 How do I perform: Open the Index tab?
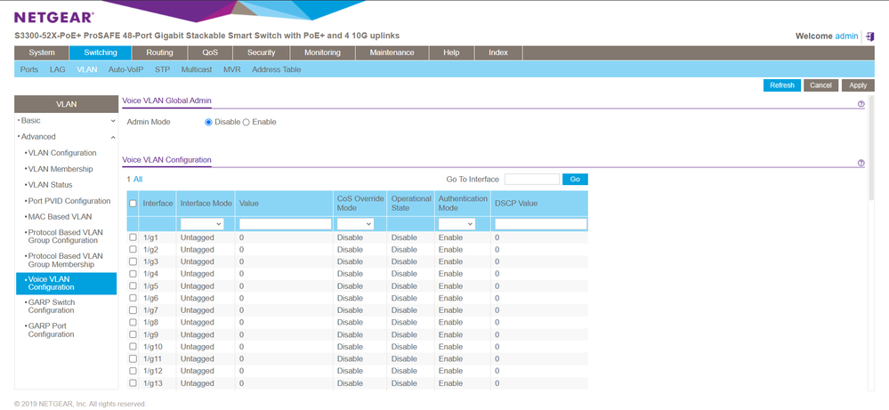pyautogui.click(x=498, y=52)
